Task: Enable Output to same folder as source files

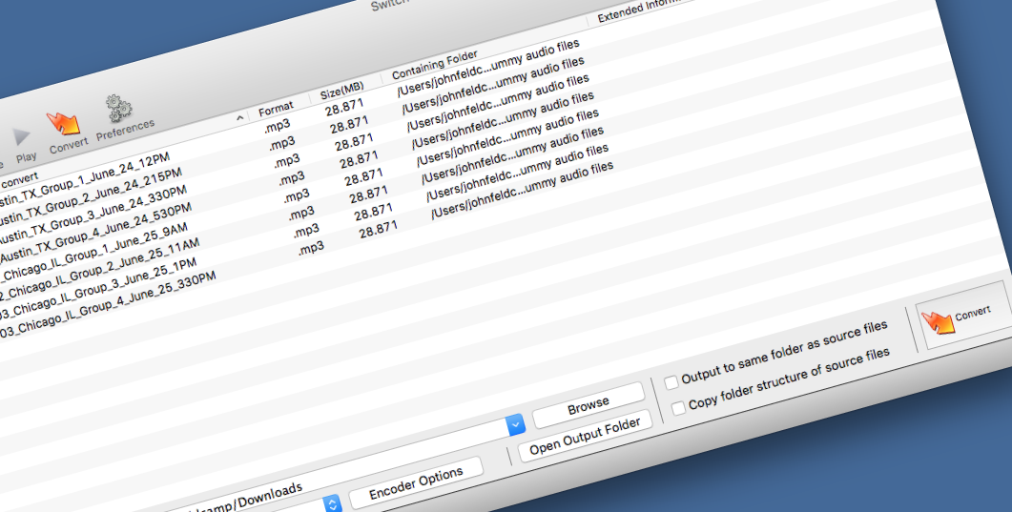Action: [671, 381]
